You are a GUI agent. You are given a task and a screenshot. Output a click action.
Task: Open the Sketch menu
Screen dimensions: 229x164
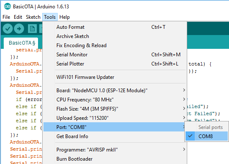click(x=33, y=17)
